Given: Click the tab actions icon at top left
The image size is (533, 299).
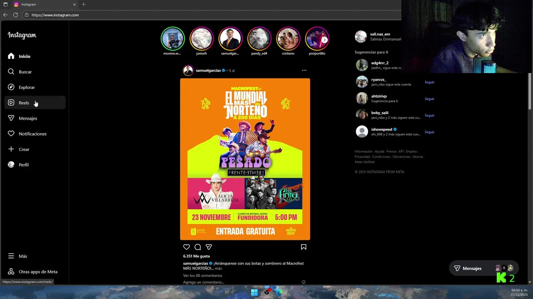Looking at the screenshot, I should coord(5,4).
